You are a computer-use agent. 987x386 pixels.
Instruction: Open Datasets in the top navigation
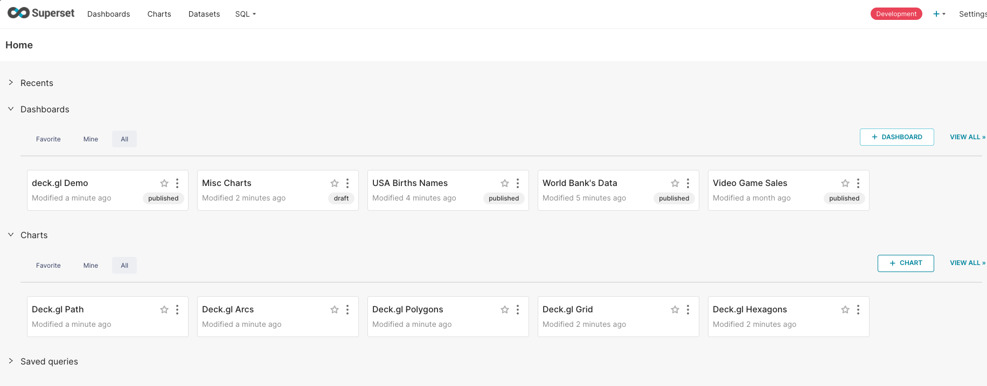pyautogui.click(x=204, y=14)
